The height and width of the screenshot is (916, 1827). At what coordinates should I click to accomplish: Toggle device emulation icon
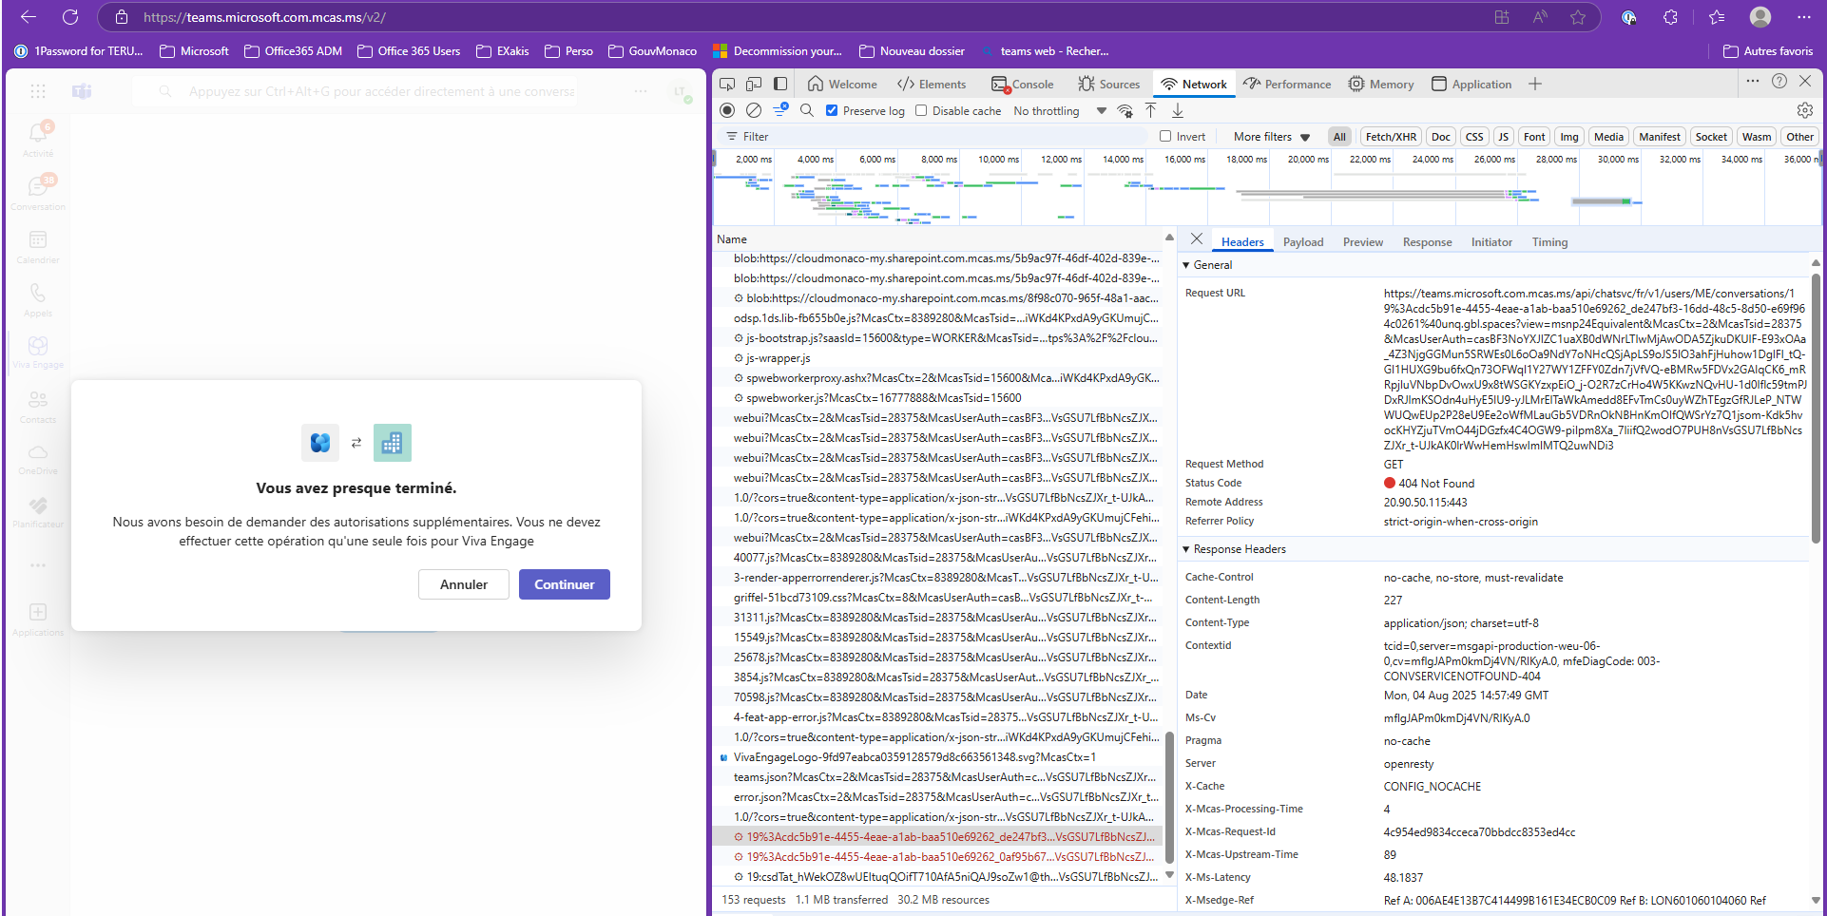[754, 84]
